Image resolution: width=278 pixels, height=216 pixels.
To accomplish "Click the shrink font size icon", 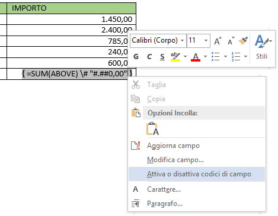I will click(x=231, y=41).
